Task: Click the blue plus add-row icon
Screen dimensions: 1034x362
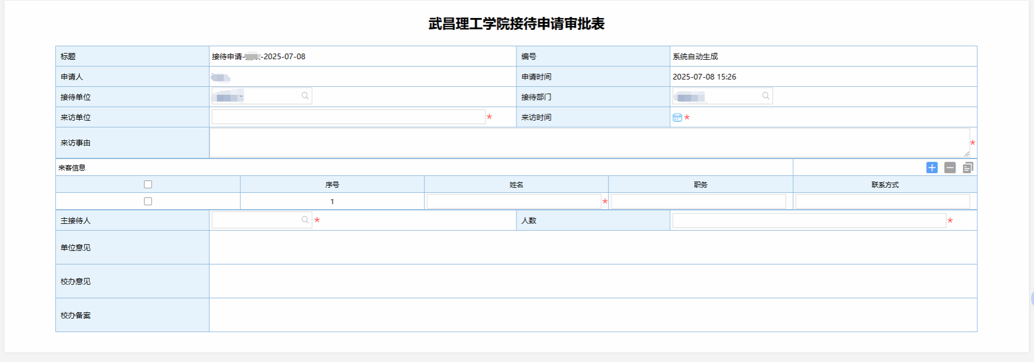Action: tap(932, 167)
